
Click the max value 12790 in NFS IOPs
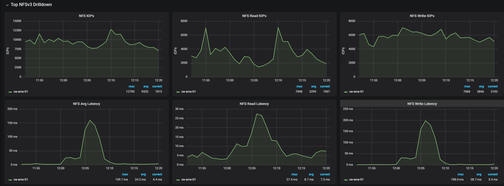pos(130,92)
